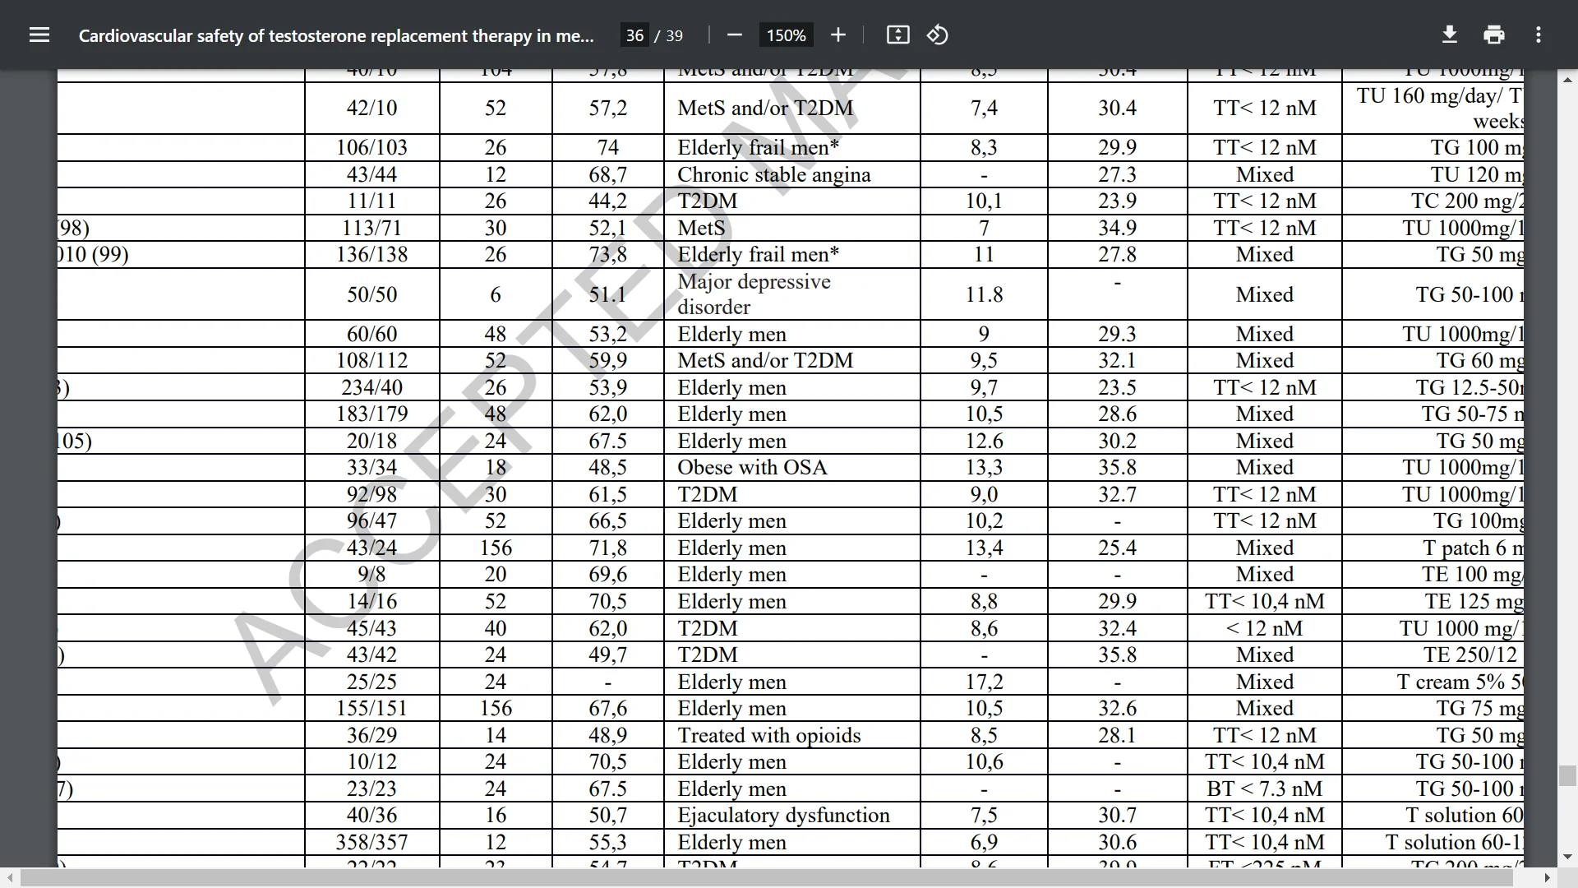Click the BMI value "34.9"

[1117, 228]
